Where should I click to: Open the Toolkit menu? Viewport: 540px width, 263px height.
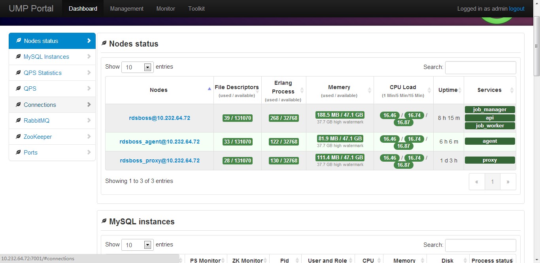coord(196,9)
